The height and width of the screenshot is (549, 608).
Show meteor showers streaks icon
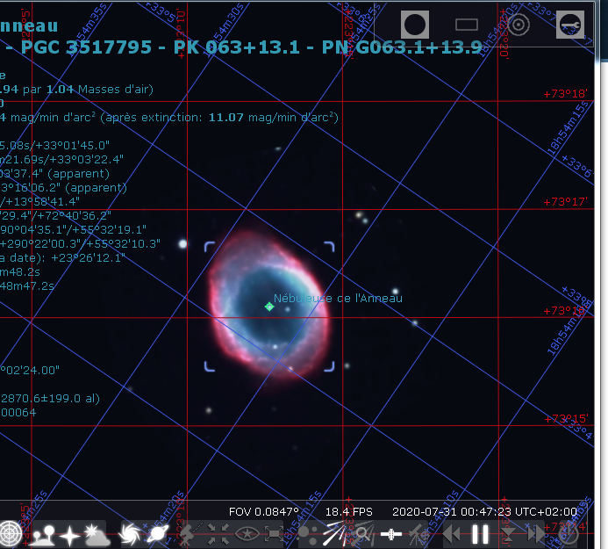point(333,535)
